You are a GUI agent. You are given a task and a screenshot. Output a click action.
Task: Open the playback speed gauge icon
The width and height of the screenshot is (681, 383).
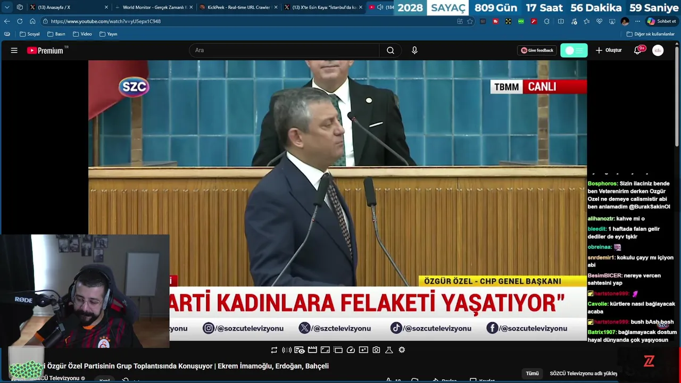click(x=351, y=350)
